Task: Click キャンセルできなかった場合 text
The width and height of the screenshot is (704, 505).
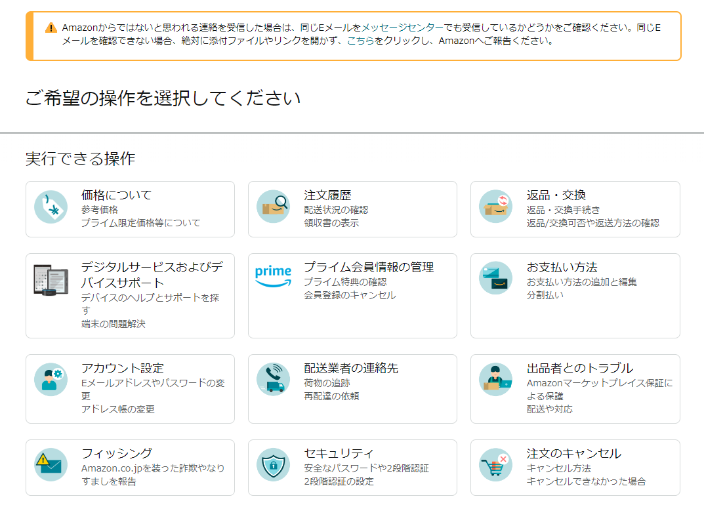Action: point(586,481)
